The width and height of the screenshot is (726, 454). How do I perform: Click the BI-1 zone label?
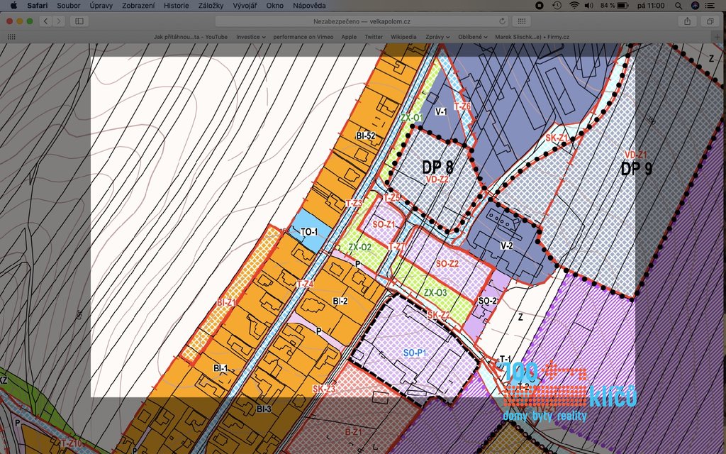pyautogui.click(x=220, y=368)
